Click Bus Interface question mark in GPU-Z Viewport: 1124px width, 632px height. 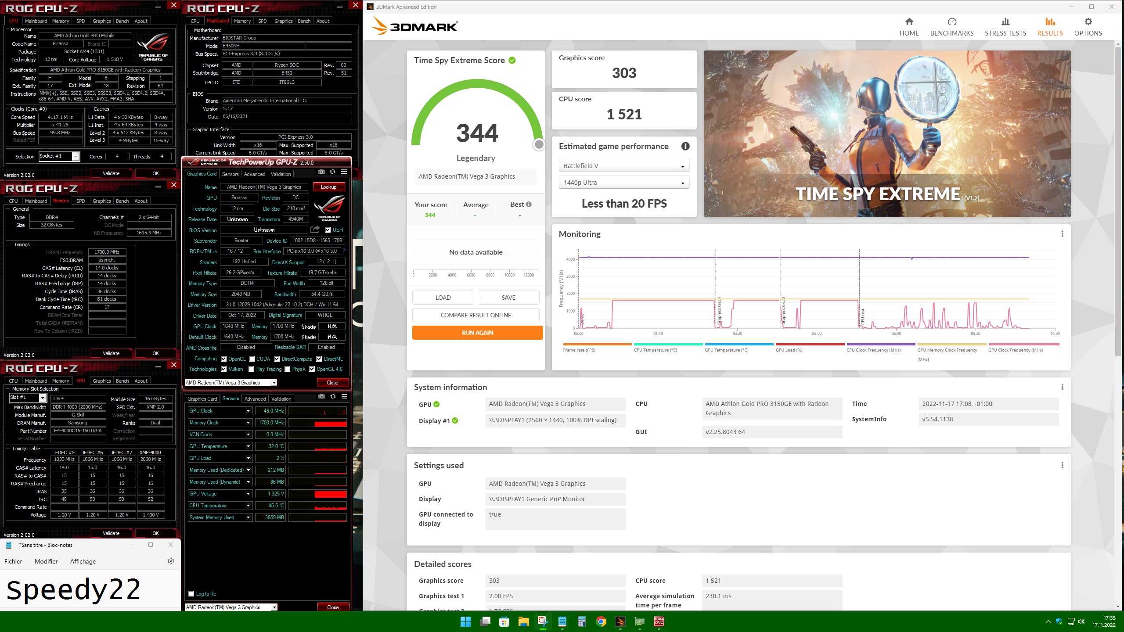[344, 251]
